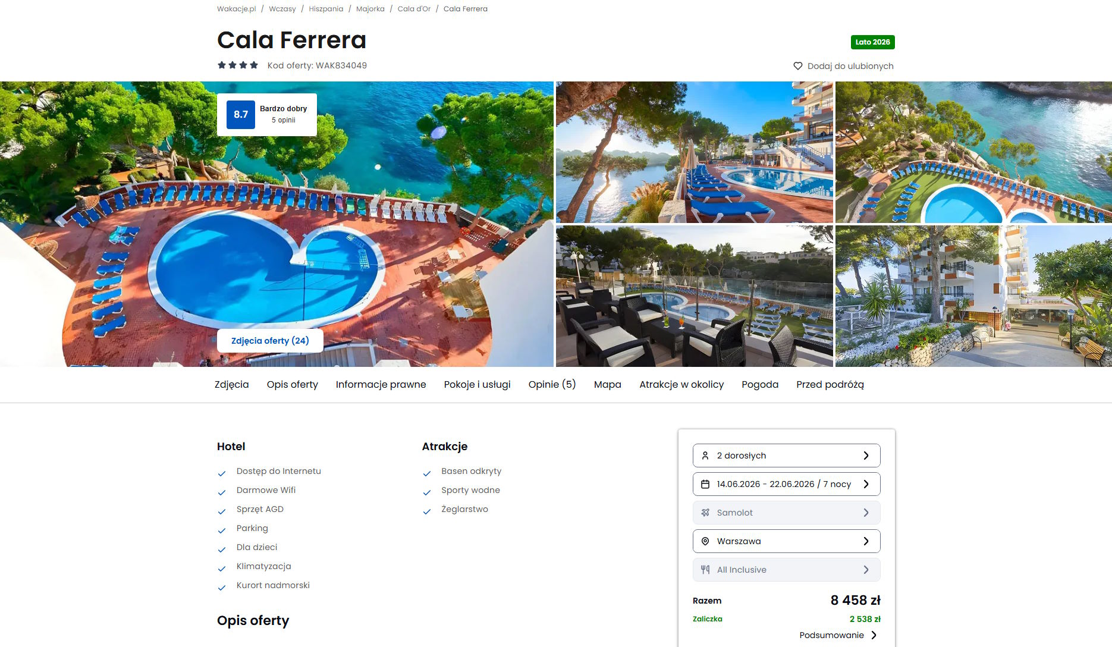The width and height of the screenshot is (1112, 647).
Task: Click the Lato 2026 green badge
Action: click(872, 42)
